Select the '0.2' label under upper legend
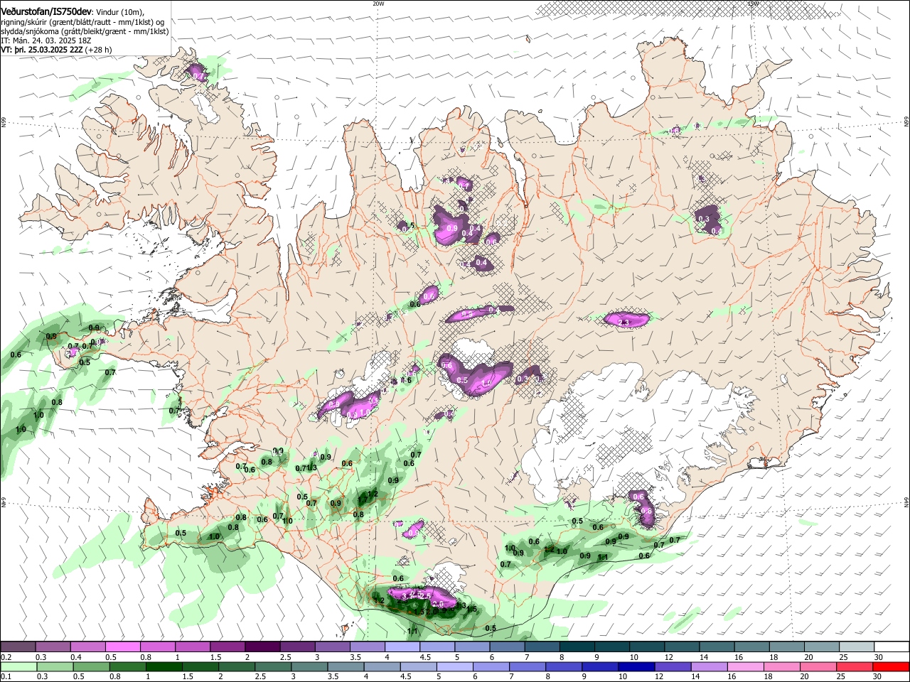This screenshot has height=682, width=910. (6, 657)
